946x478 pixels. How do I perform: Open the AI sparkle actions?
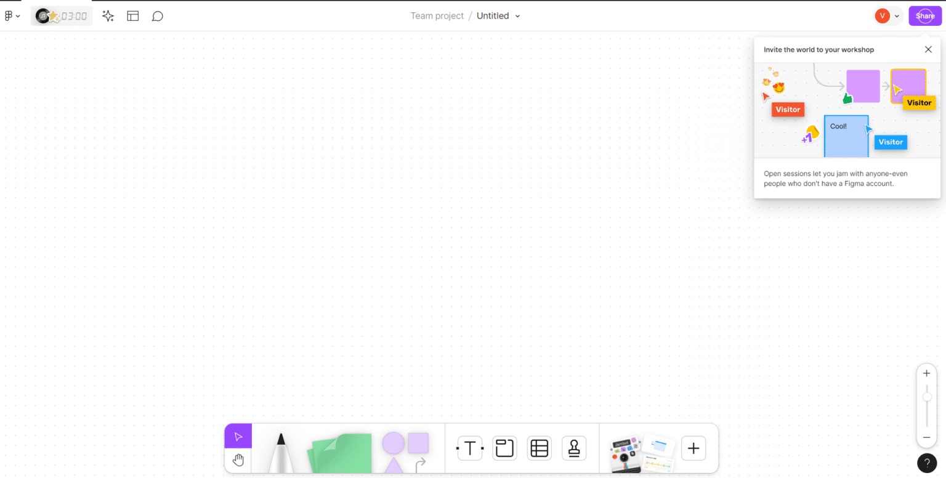(108, 16)
